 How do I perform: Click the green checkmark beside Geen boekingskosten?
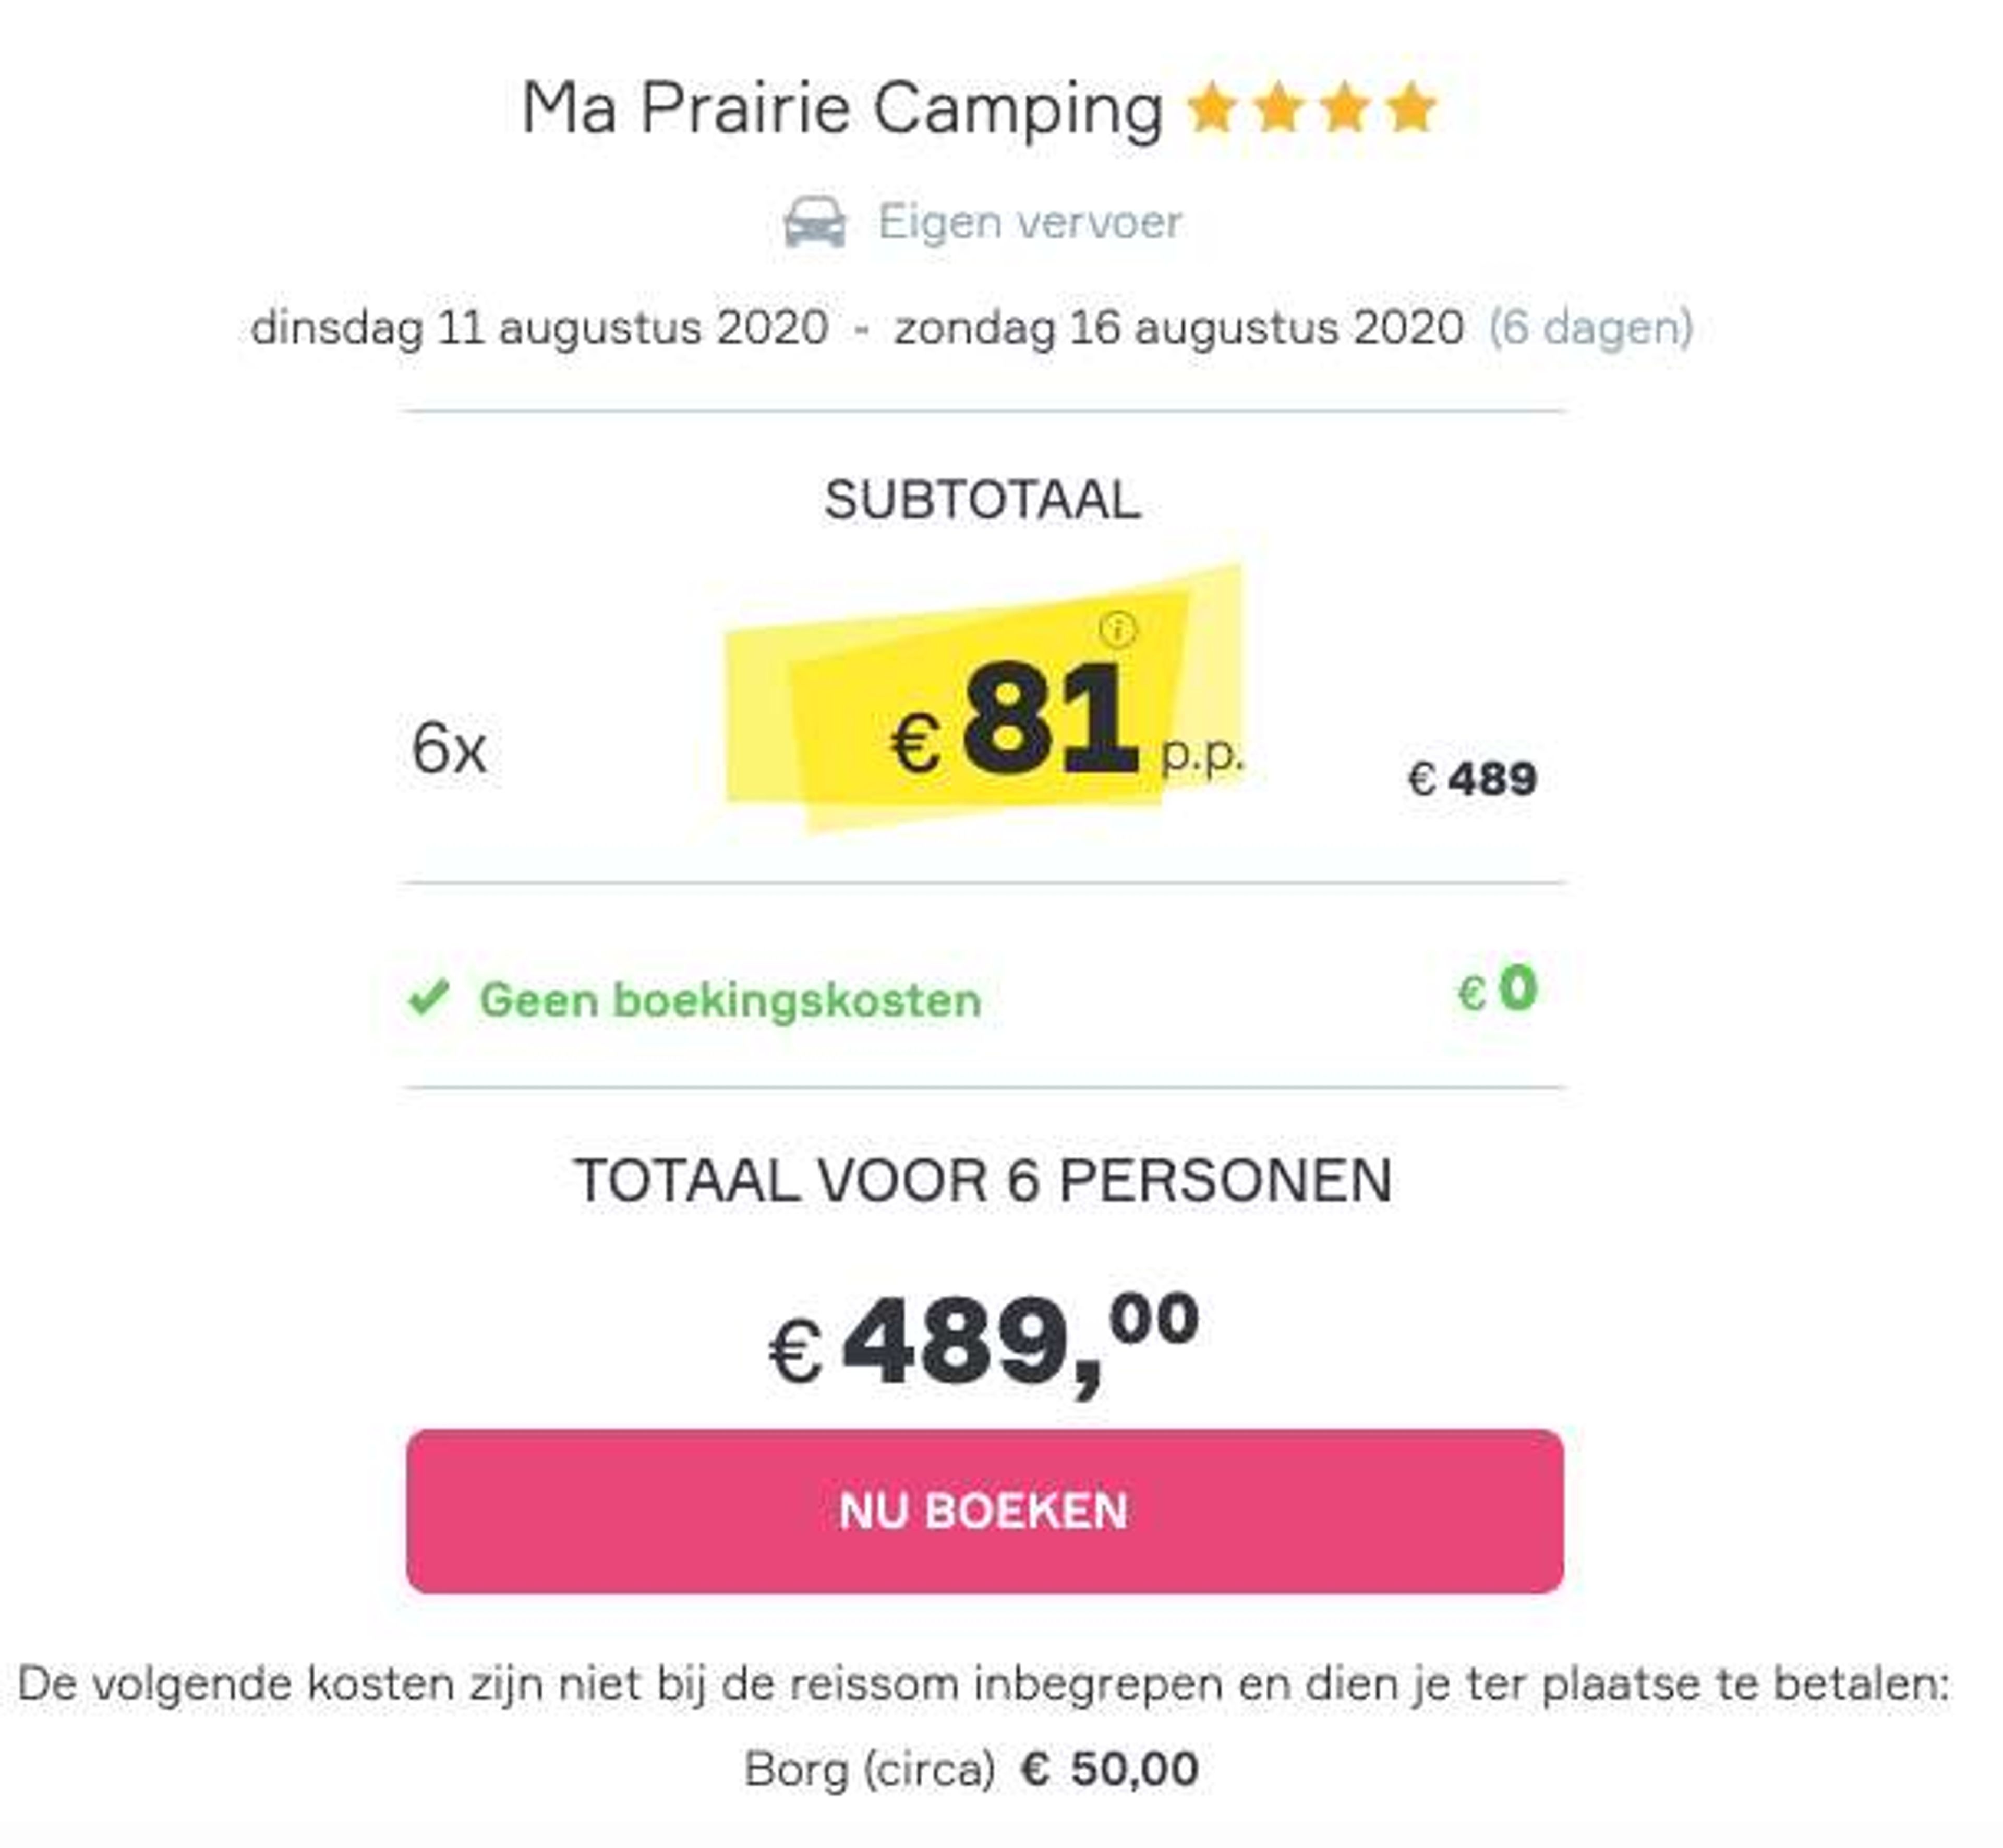429,997
